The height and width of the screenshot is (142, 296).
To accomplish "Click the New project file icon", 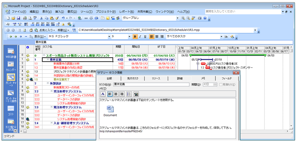I will 8,18.
